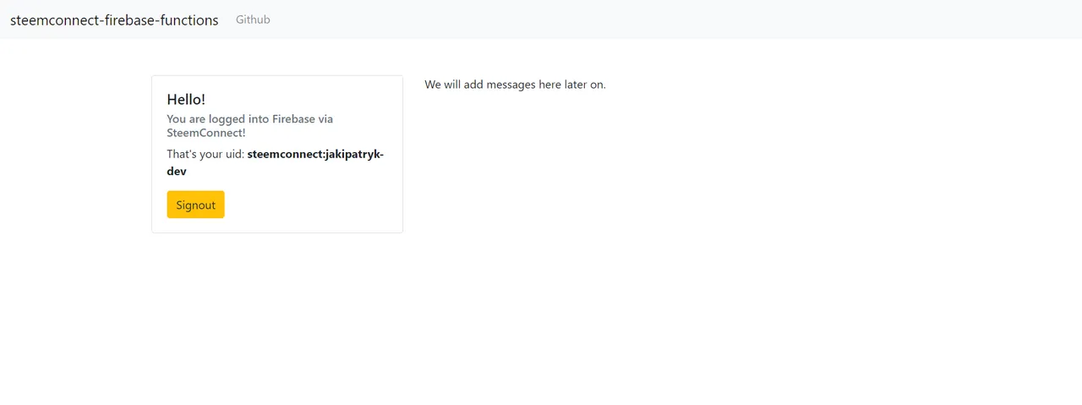Go to steemconnect-firebase-functions brand home link
This screenshot has width=1082, height=405.
click(114, 19)
